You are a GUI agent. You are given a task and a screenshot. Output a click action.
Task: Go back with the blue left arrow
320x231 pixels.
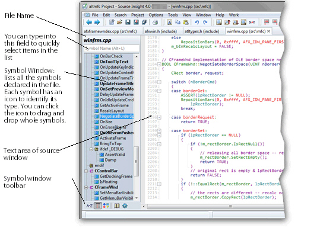(89, 22)
